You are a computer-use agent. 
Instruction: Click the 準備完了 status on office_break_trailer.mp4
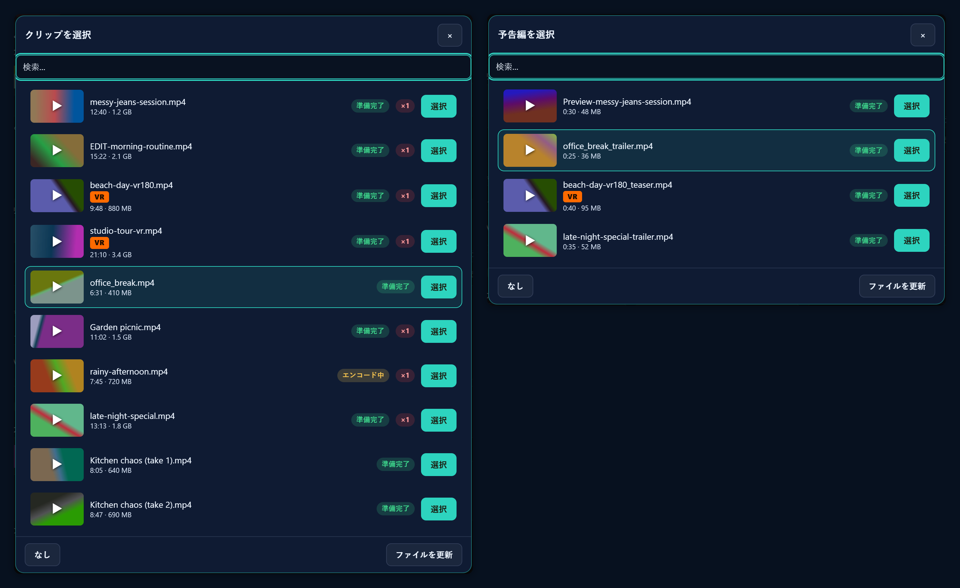pos(868,150)
